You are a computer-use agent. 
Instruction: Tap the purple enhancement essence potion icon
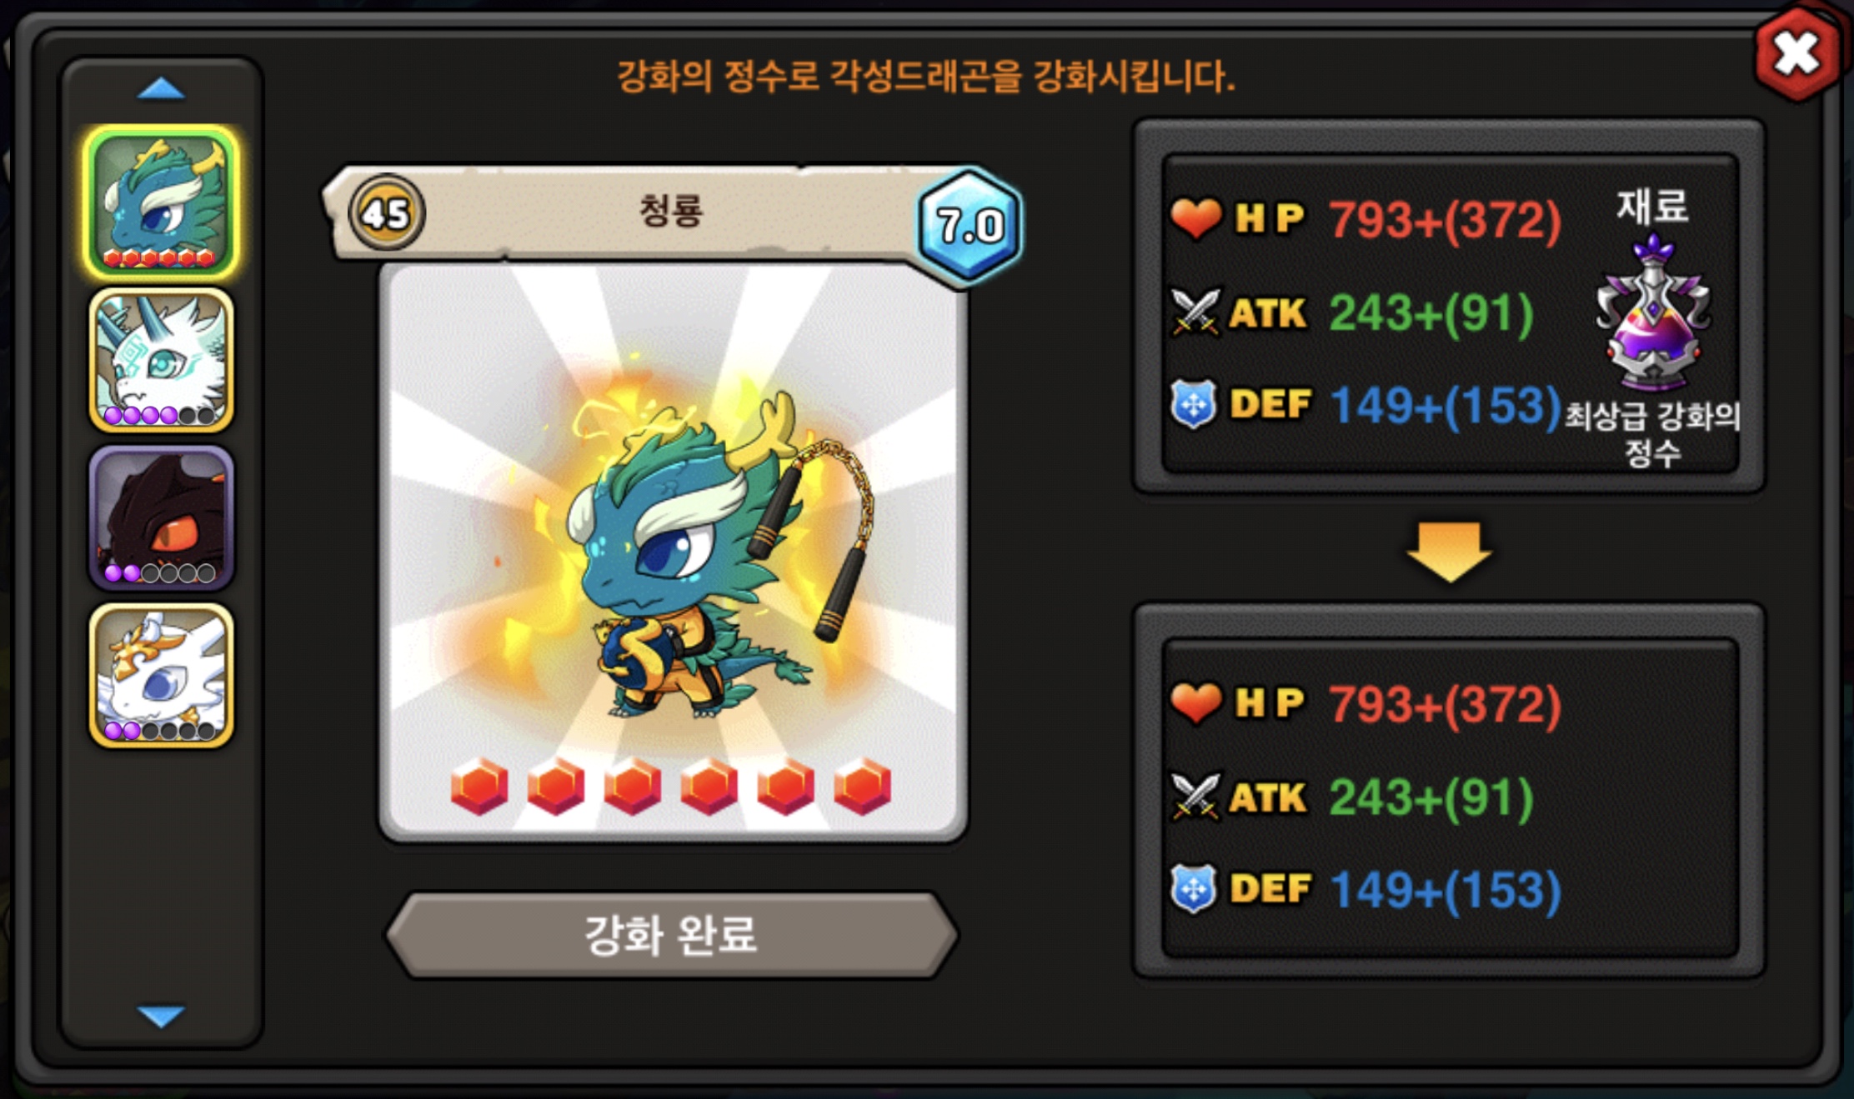[x=1653, y=312]
